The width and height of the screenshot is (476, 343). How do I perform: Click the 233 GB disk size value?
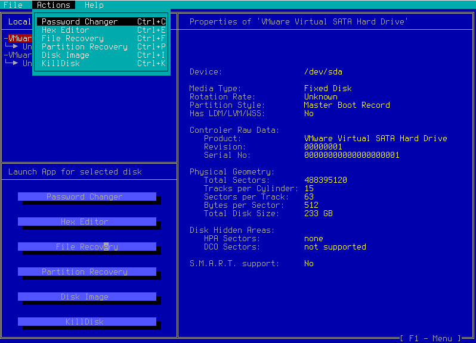(x=319, y=213)
